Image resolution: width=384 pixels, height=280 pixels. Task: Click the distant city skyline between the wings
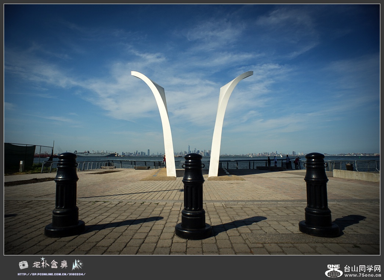[x=192, y=151]
